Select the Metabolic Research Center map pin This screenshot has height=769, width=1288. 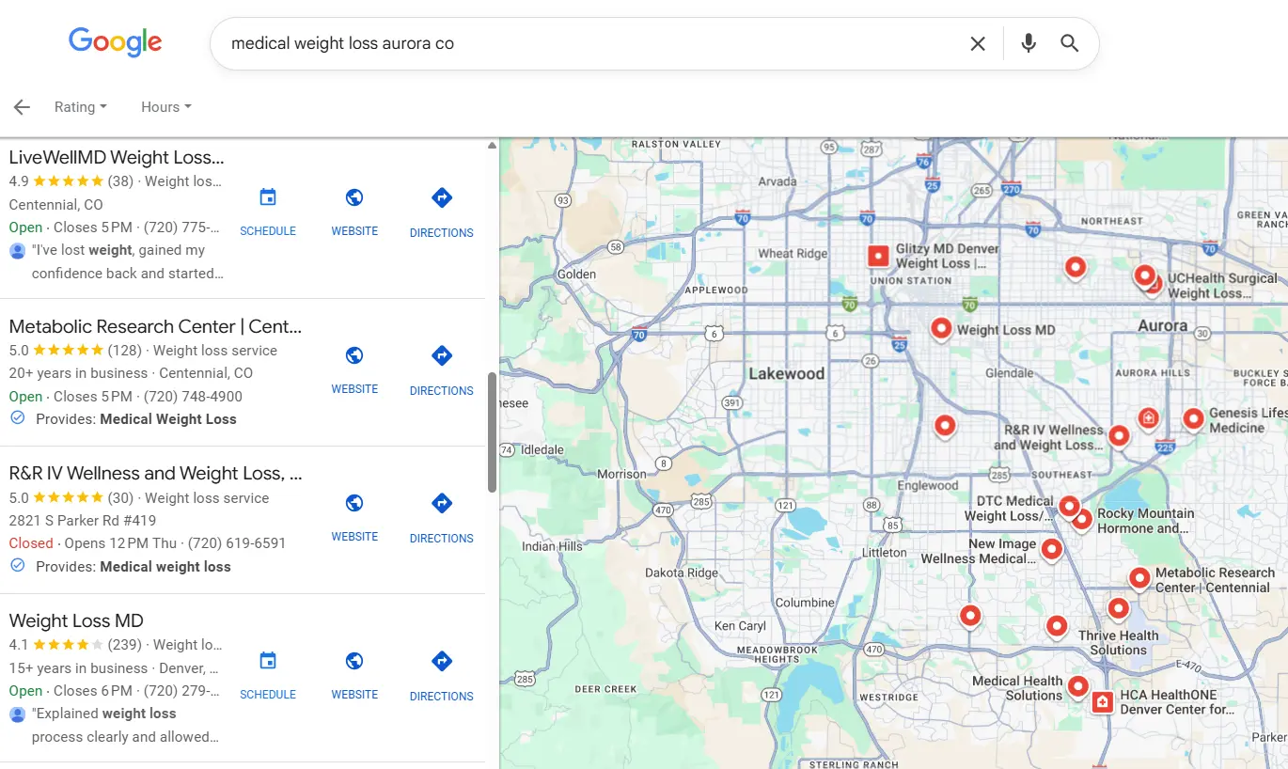tap(1139, 578)
